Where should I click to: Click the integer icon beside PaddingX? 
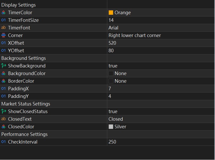pos(3,89)
